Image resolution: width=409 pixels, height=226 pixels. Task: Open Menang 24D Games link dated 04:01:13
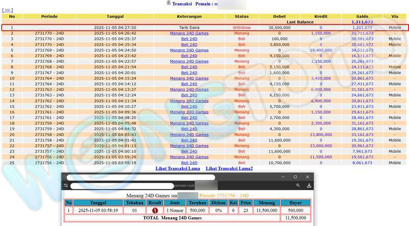pos(189,146)
